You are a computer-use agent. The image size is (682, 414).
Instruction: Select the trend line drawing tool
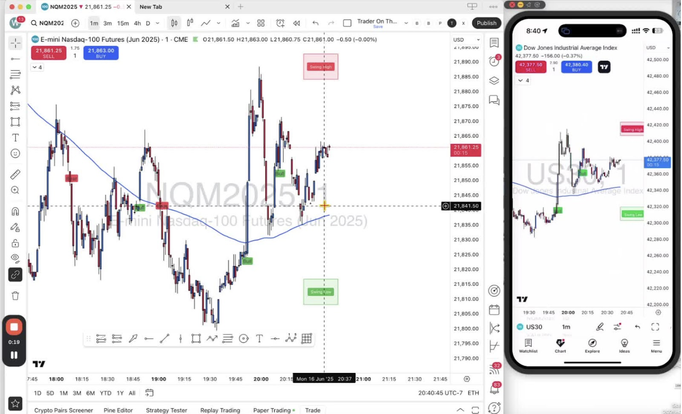click(x=15, y=59)
